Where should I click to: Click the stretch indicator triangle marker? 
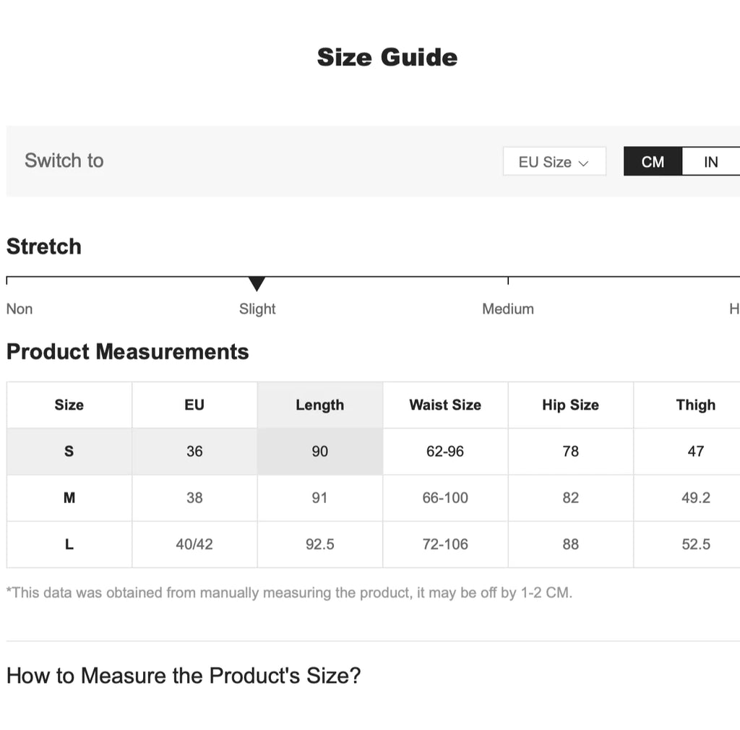point(257,283)
